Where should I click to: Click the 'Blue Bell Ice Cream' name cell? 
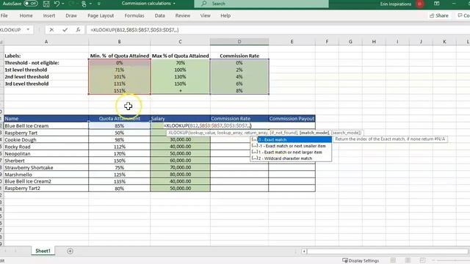[x=46, y=125]
